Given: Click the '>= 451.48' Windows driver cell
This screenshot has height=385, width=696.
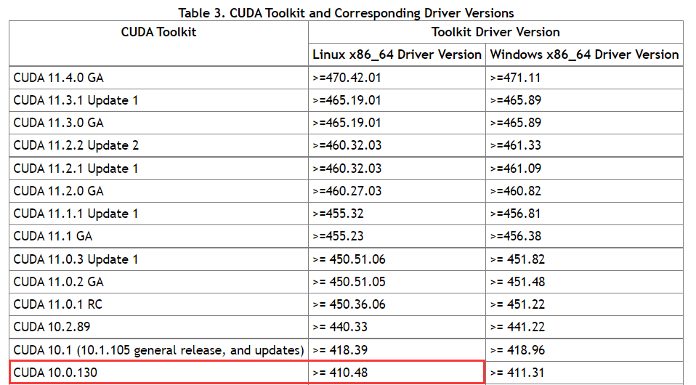Looking at the screenshot, I should [x=584, y=282].
